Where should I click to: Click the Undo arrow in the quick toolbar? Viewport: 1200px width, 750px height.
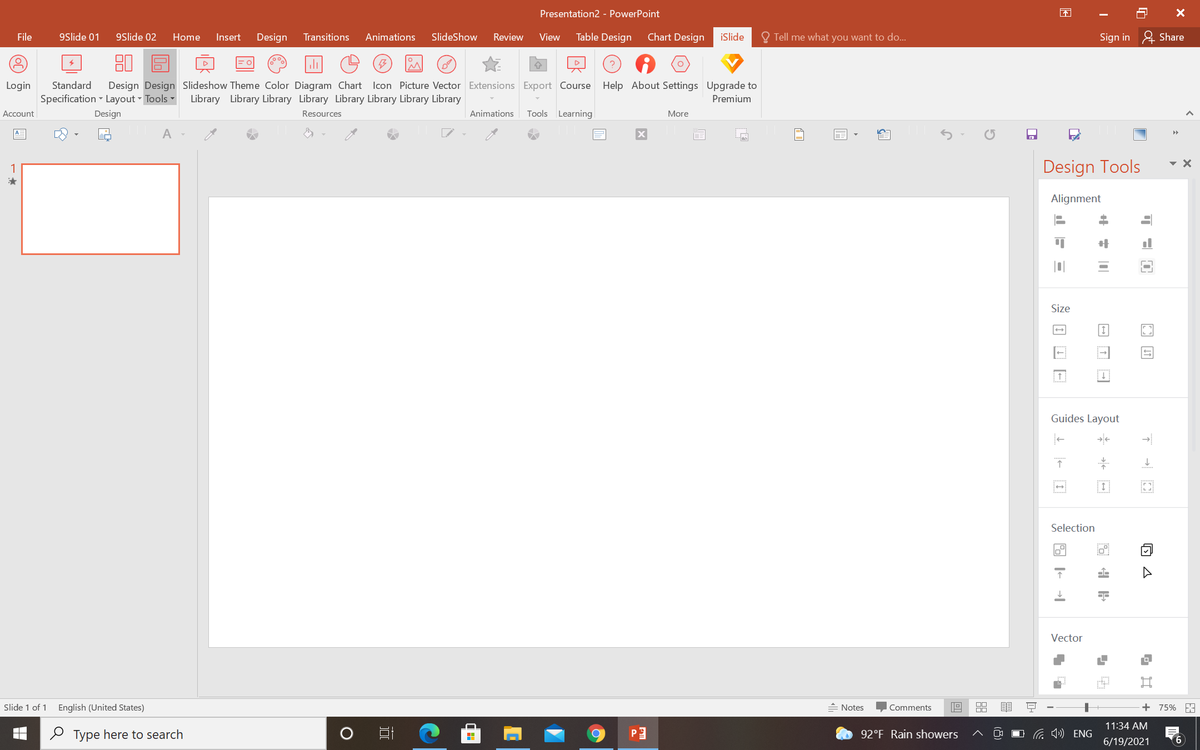coord(946,134)
